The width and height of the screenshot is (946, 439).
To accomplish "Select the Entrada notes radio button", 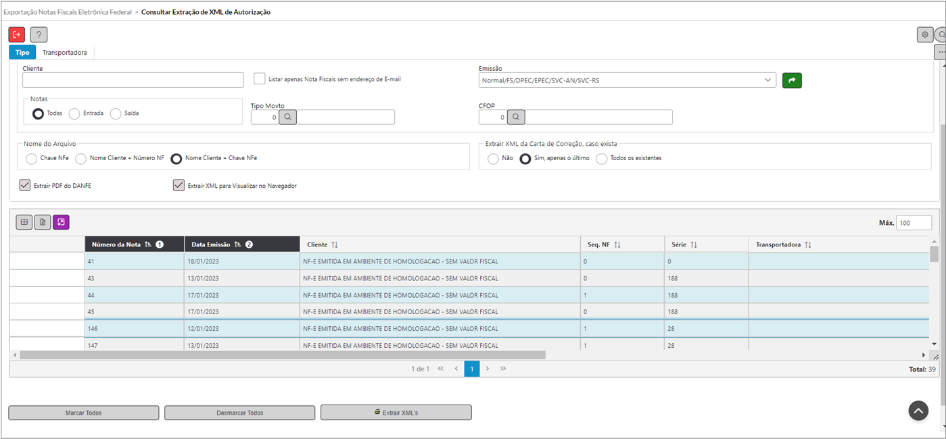I will tap(74, 113).
